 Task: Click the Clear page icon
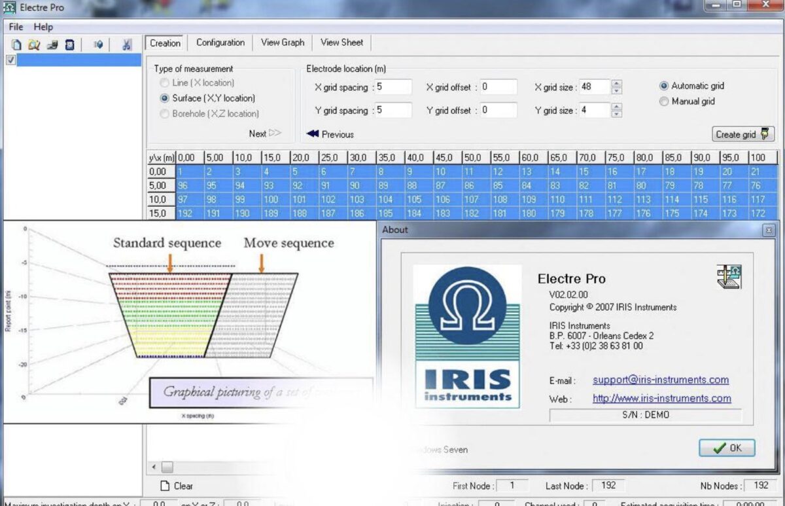[x=166, y=486]
